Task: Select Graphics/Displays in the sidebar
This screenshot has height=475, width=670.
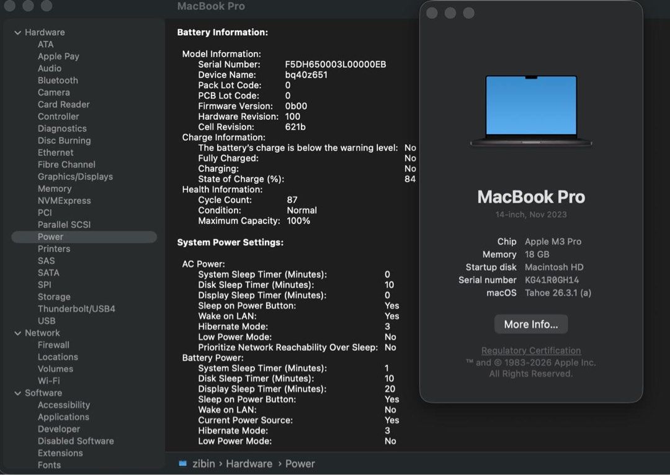Action: [x=75, y=176]
